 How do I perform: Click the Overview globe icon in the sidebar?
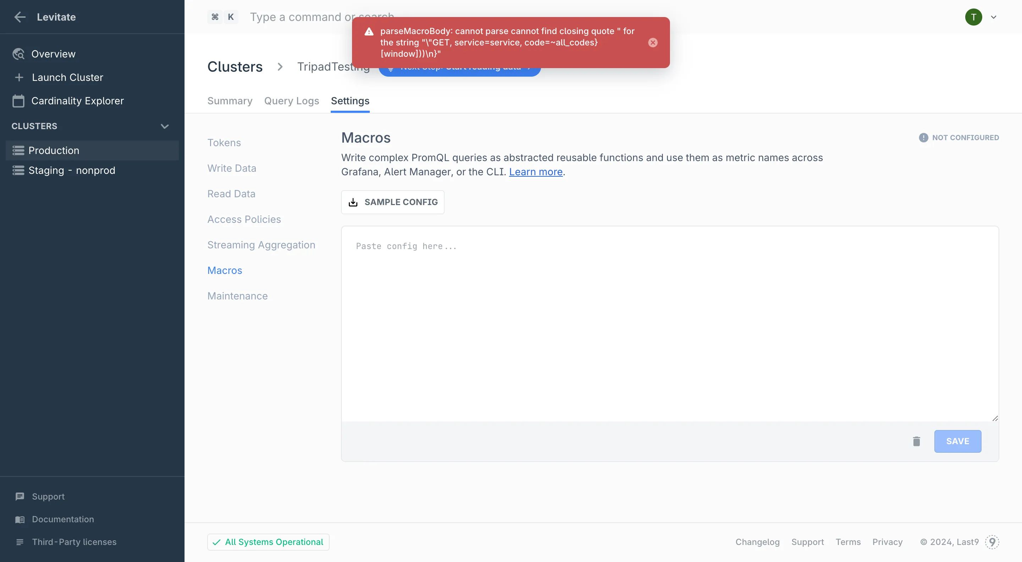[18, 54]
